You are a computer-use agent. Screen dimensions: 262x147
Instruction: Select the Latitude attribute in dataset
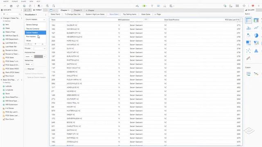[x=8, y=86]
